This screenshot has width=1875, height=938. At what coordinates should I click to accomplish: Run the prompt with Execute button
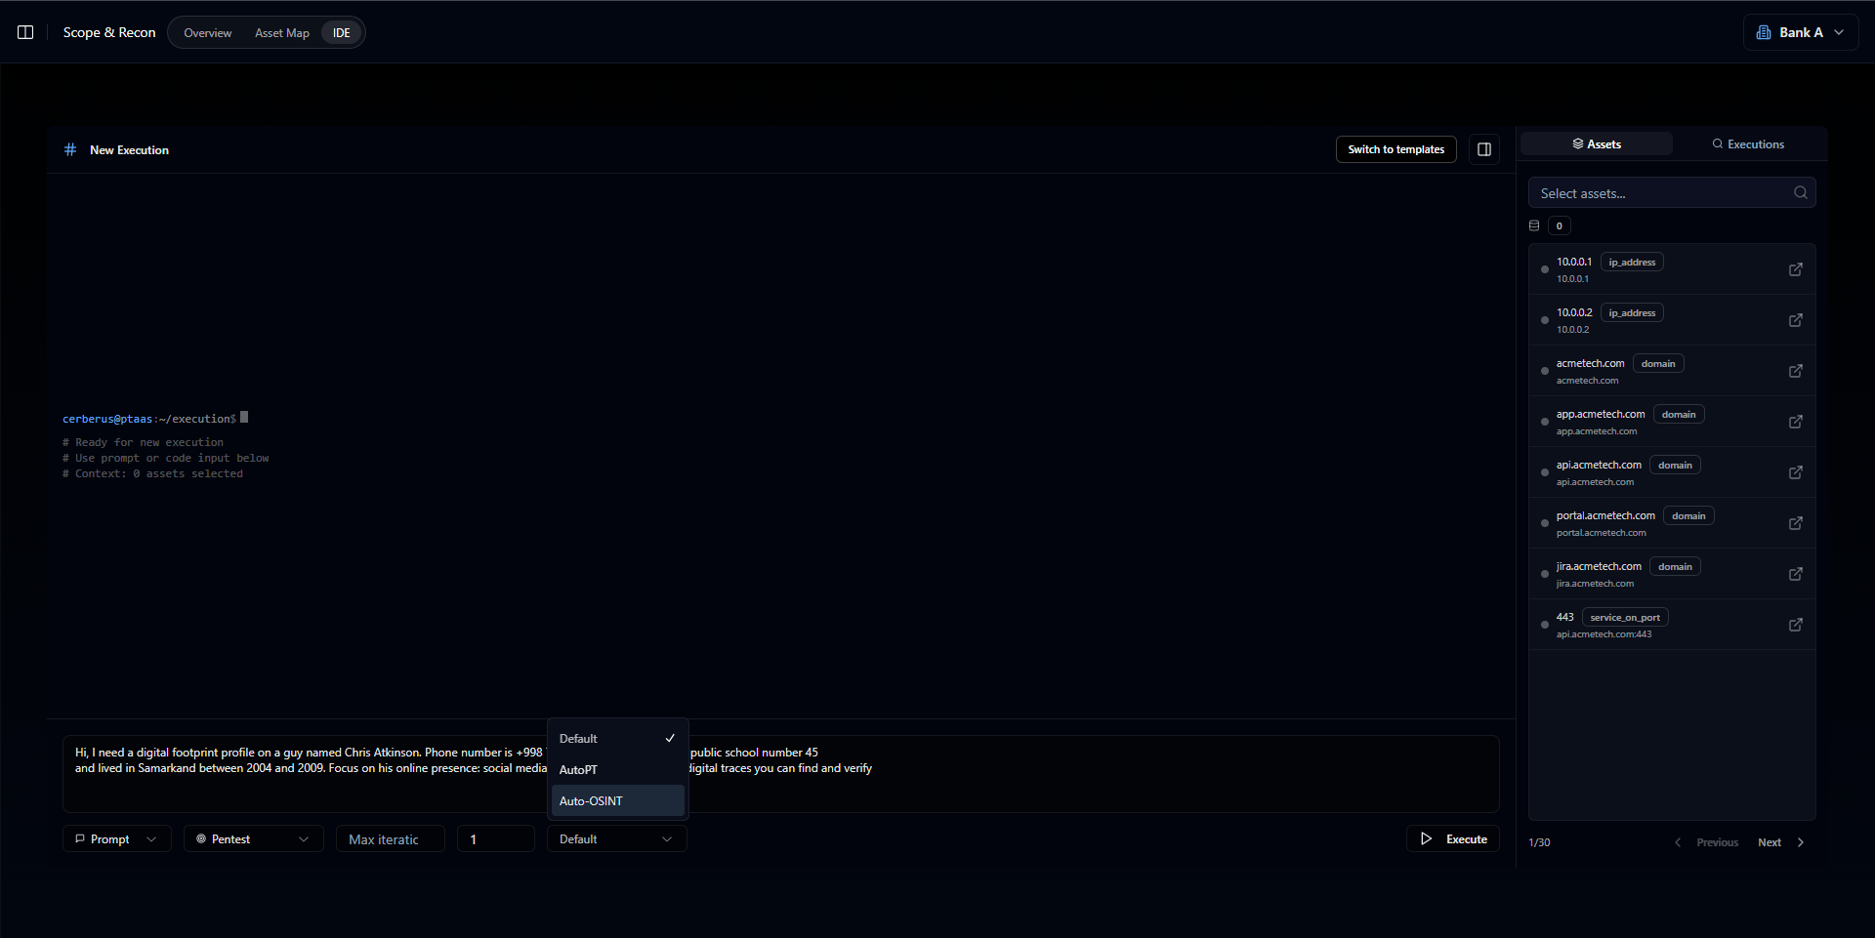(1453, 838)
